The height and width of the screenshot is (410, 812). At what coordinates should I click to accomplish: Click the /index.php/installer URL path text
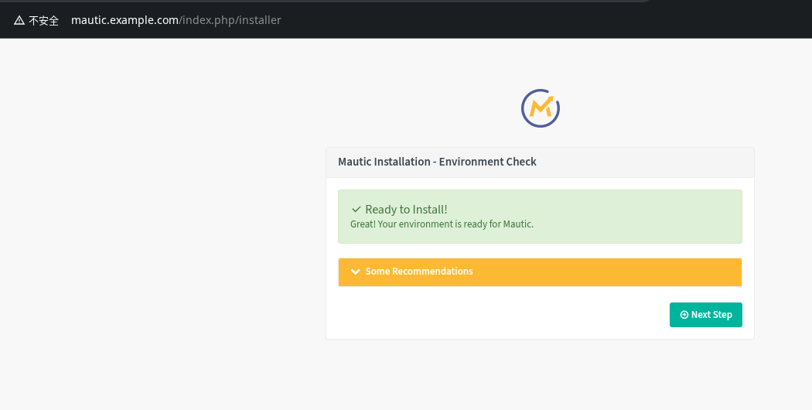click(230, 20)
